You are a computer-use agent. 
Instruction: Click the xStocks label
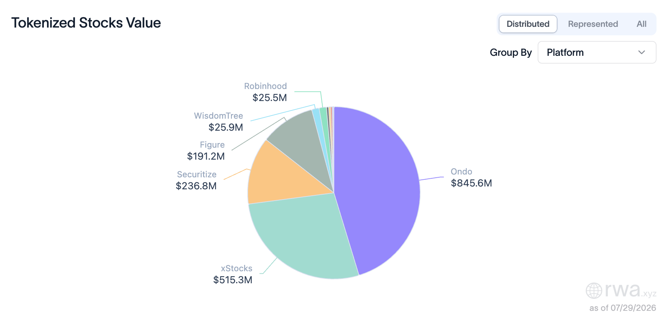pos(236,268)
